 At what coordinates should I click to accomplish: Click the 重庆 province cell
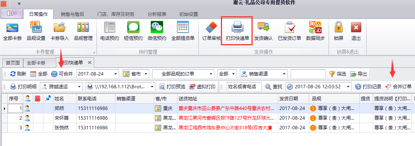[165, 108]
